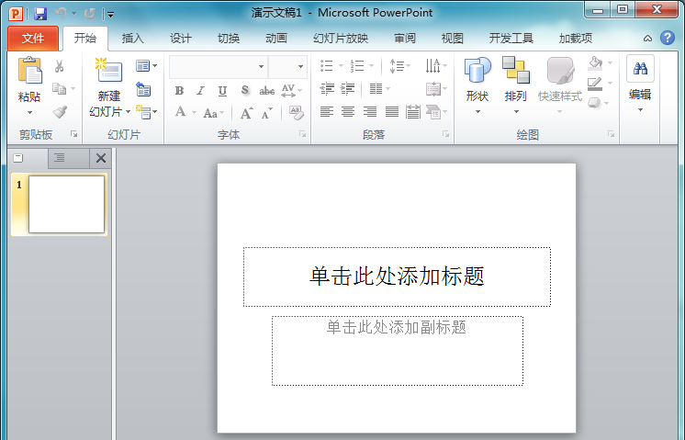
Task: Click the Arrange (排列) icon
Action: pyautogui.click(x=515, y=72)
